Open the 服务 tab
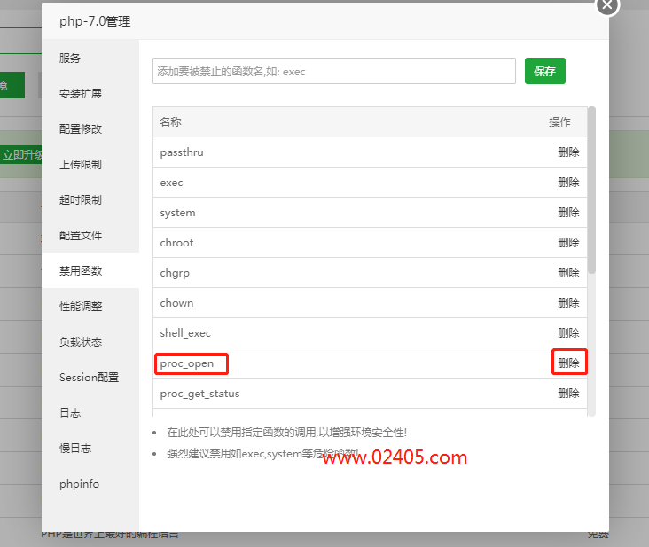Viewport: 649px width, 547px height. click(x=90, y=58)
